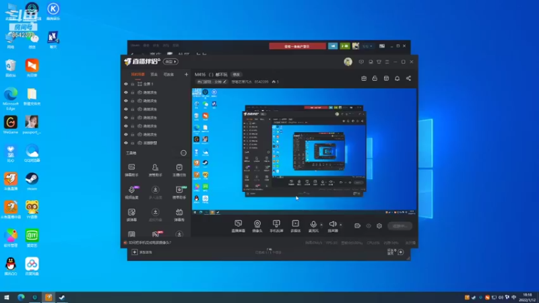Image resolution: width=539 pixels, height=303 pixels.
Task: Toggle the lock of 全屏 1 source
Action: [x=133, y=83]
